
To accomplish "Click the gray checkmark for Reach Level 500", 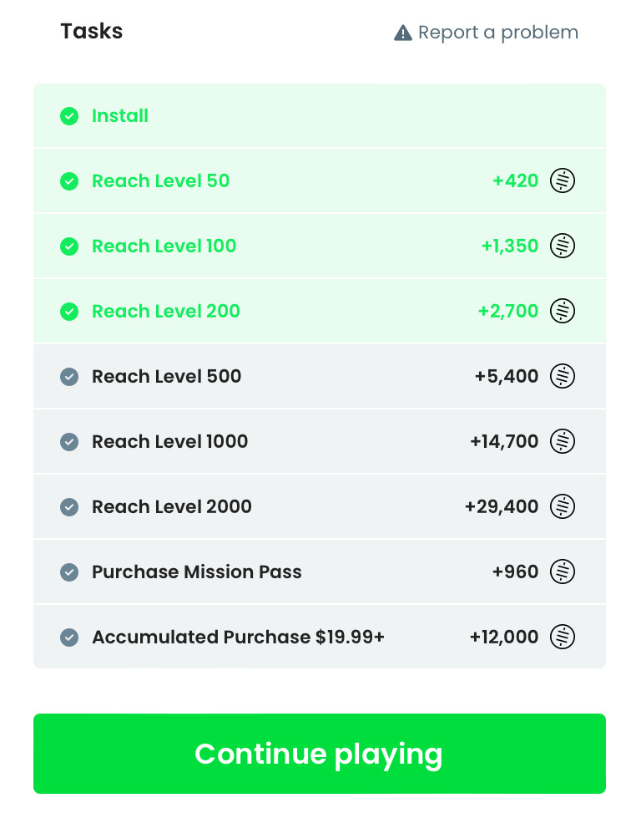I will click(69, 377).
